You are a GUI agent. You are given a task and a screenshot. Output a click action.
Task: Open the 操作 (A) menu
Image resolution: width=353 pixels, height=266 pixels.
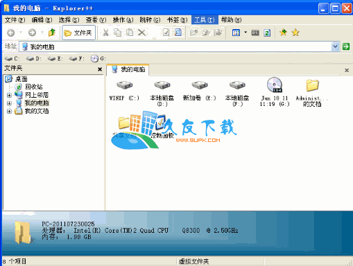[x=123, y=20]
